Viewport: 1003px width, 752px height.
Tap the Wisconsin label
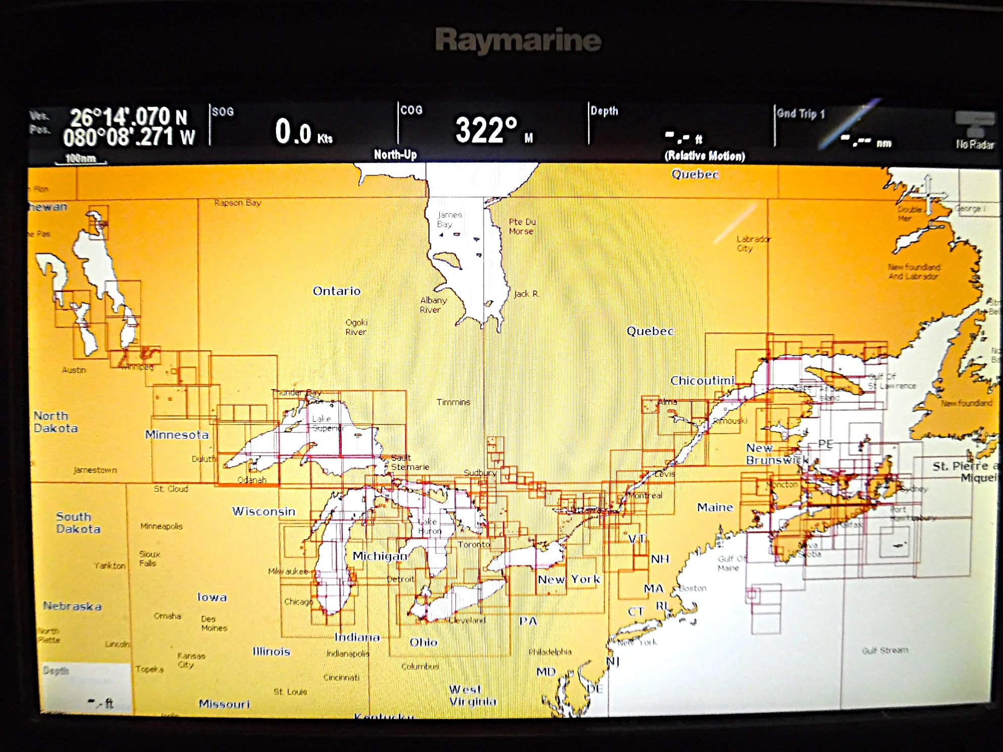click(263, 511)
